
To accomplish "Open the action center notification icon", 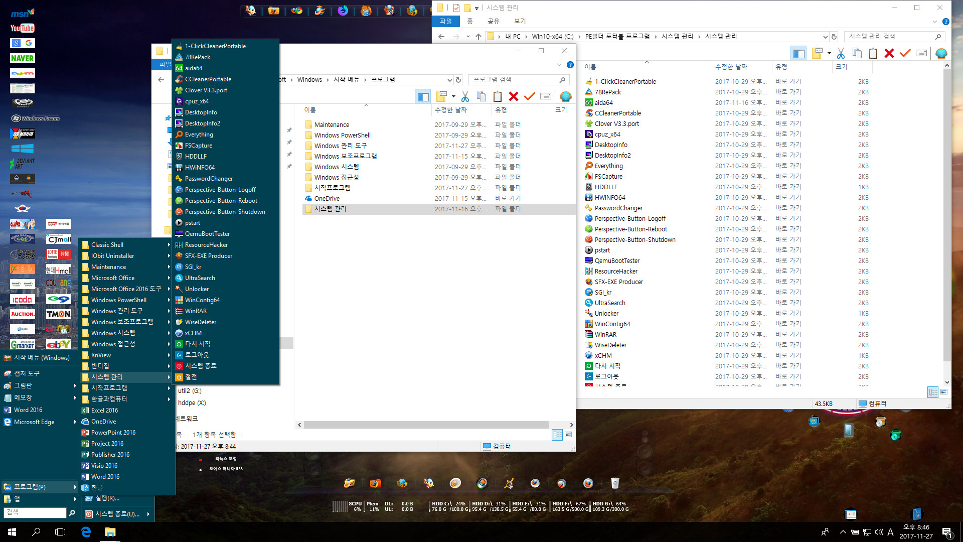I will (x=947, y=532).
